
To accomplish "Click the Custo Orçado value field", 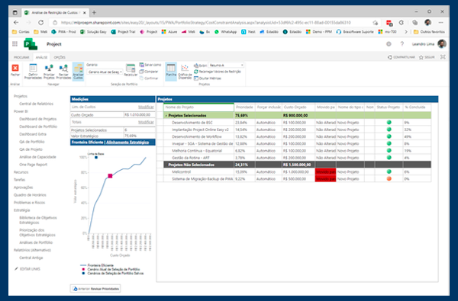I will coord(139,115).
